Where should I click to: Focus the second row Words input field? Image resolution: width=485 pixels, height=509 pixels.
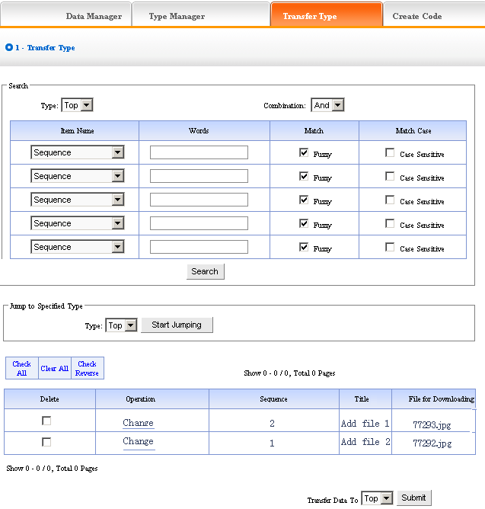(x=199, y=176)
